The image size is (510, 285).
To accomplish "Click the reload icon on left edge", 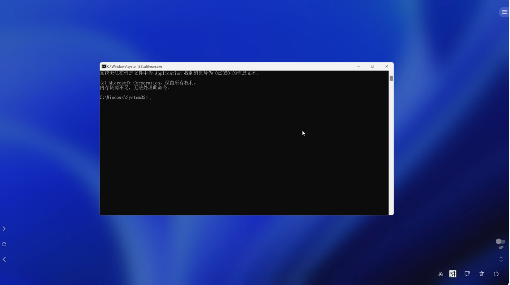I will (x=4, y=244).
